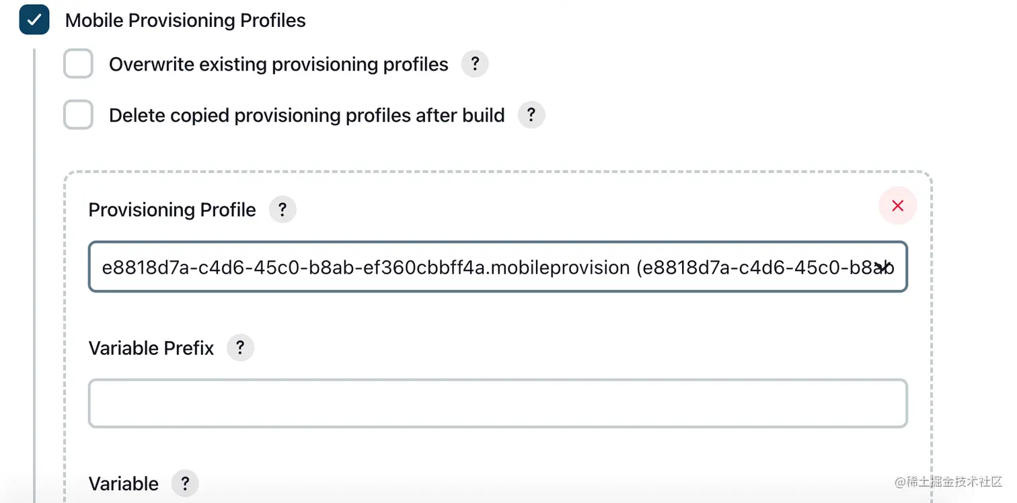This screenshot has height=503, width=1017.
Task: Click the 'Provisioning Profile' field label
Action: point(172,210)
